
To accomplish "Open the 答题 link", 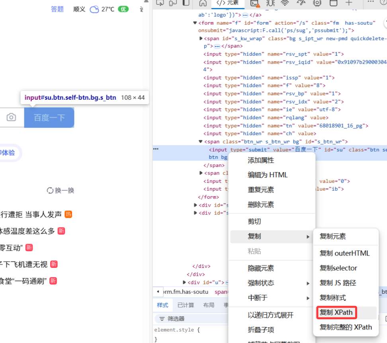I will pos(57,9).
